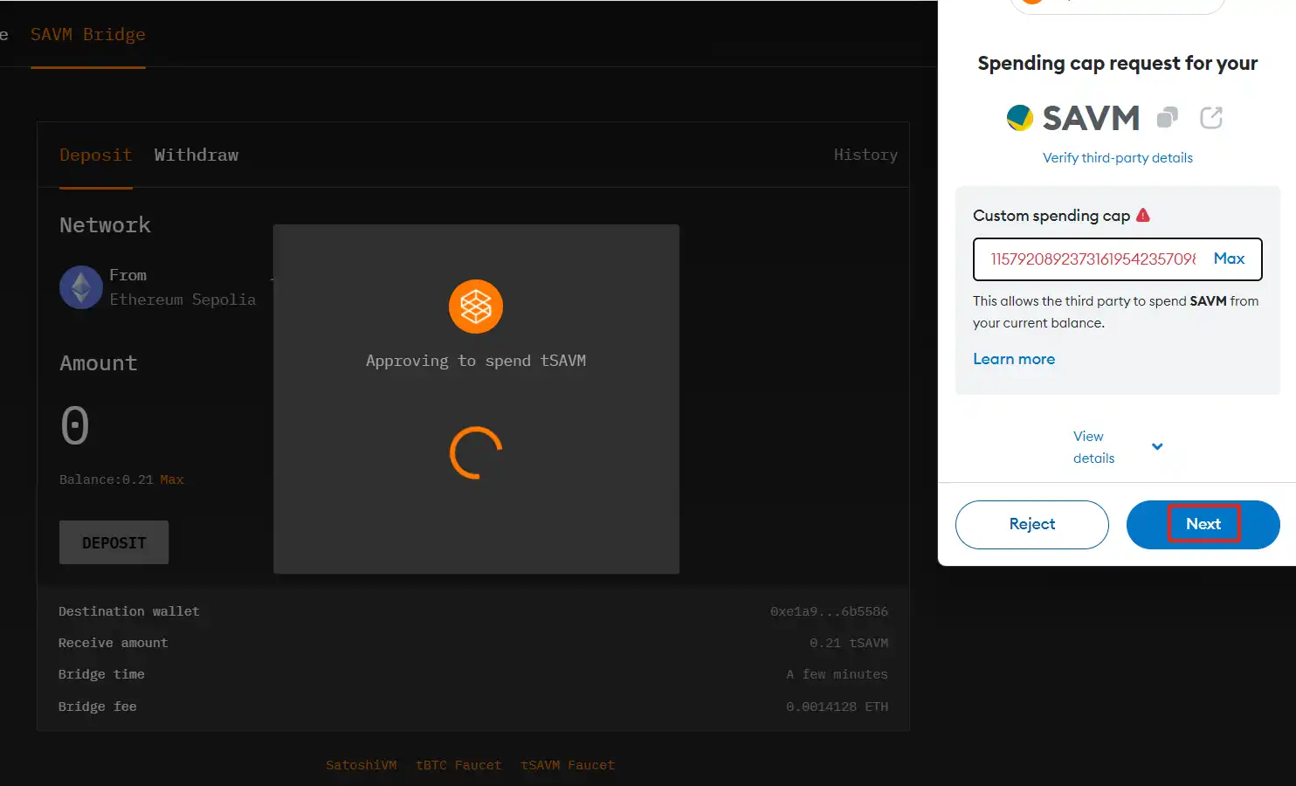This screenshot has height=786, width=1296.
Task: Click the orange approval modal logo
Action: point(476,307)
